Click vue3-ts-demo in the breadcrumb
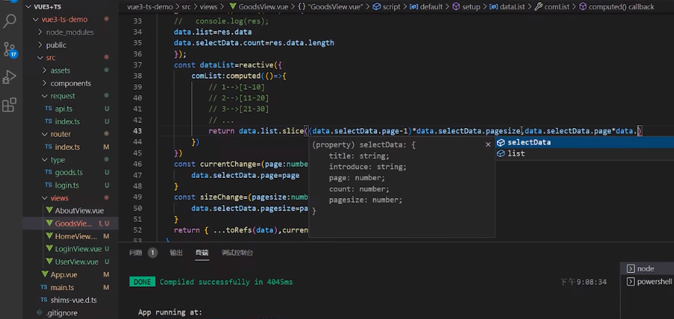This screenshot has height=319, width=674. 150,7
